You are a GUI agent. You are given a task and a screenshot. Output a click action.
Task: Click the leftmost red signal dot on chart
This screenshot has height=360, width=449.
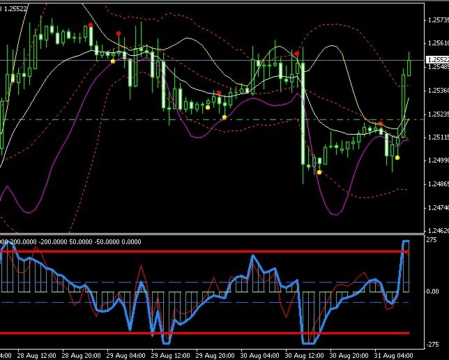91,25
